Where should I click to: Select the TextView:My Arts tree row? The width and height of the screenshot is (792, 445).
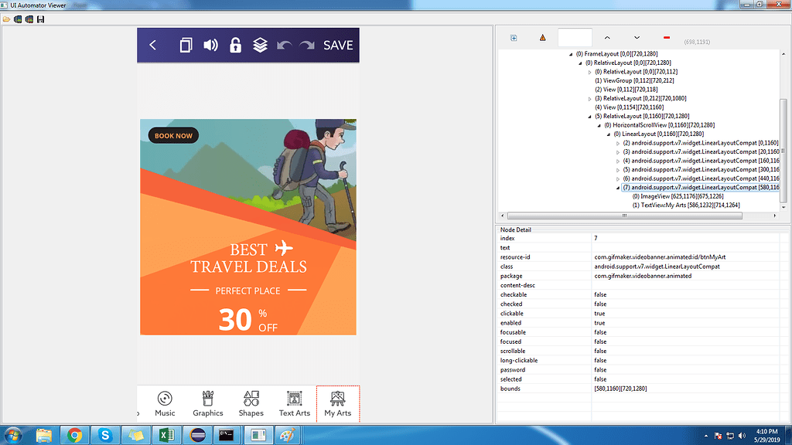pyautogui.click(x=686, y=206)
